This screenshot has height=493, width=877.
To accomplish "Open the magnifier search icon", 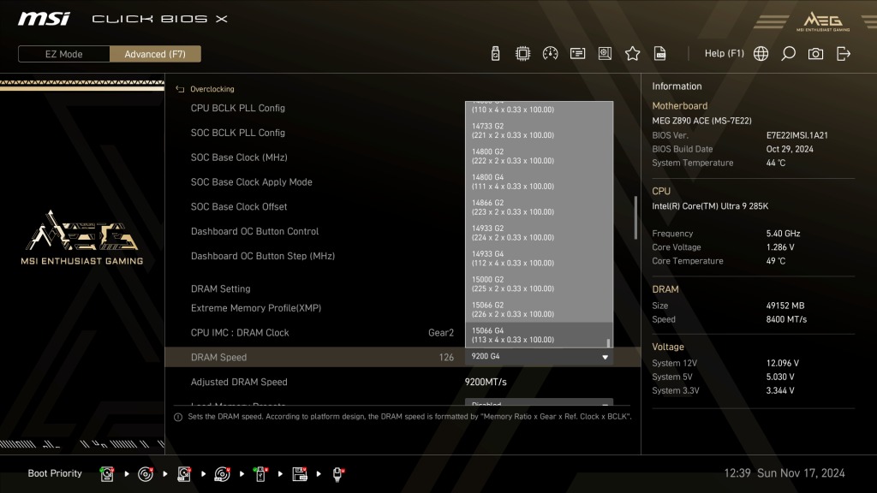I will click(x=788, y=54).
